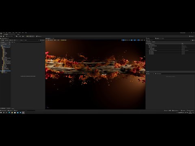Open the Outliner settings gear
Image resolution: width=195 pixels, height=146 pixels.
point(194,40)
